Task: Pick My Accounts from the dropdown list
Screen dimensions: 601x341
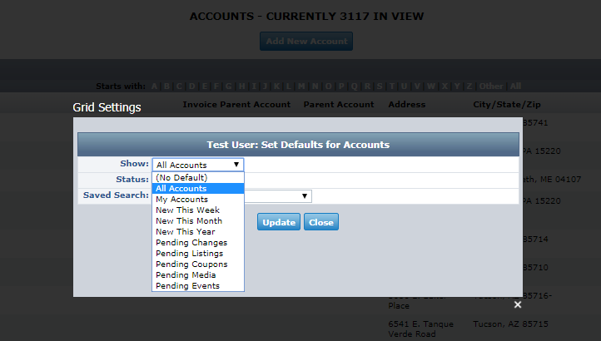Action: click(x=198, y=200)
